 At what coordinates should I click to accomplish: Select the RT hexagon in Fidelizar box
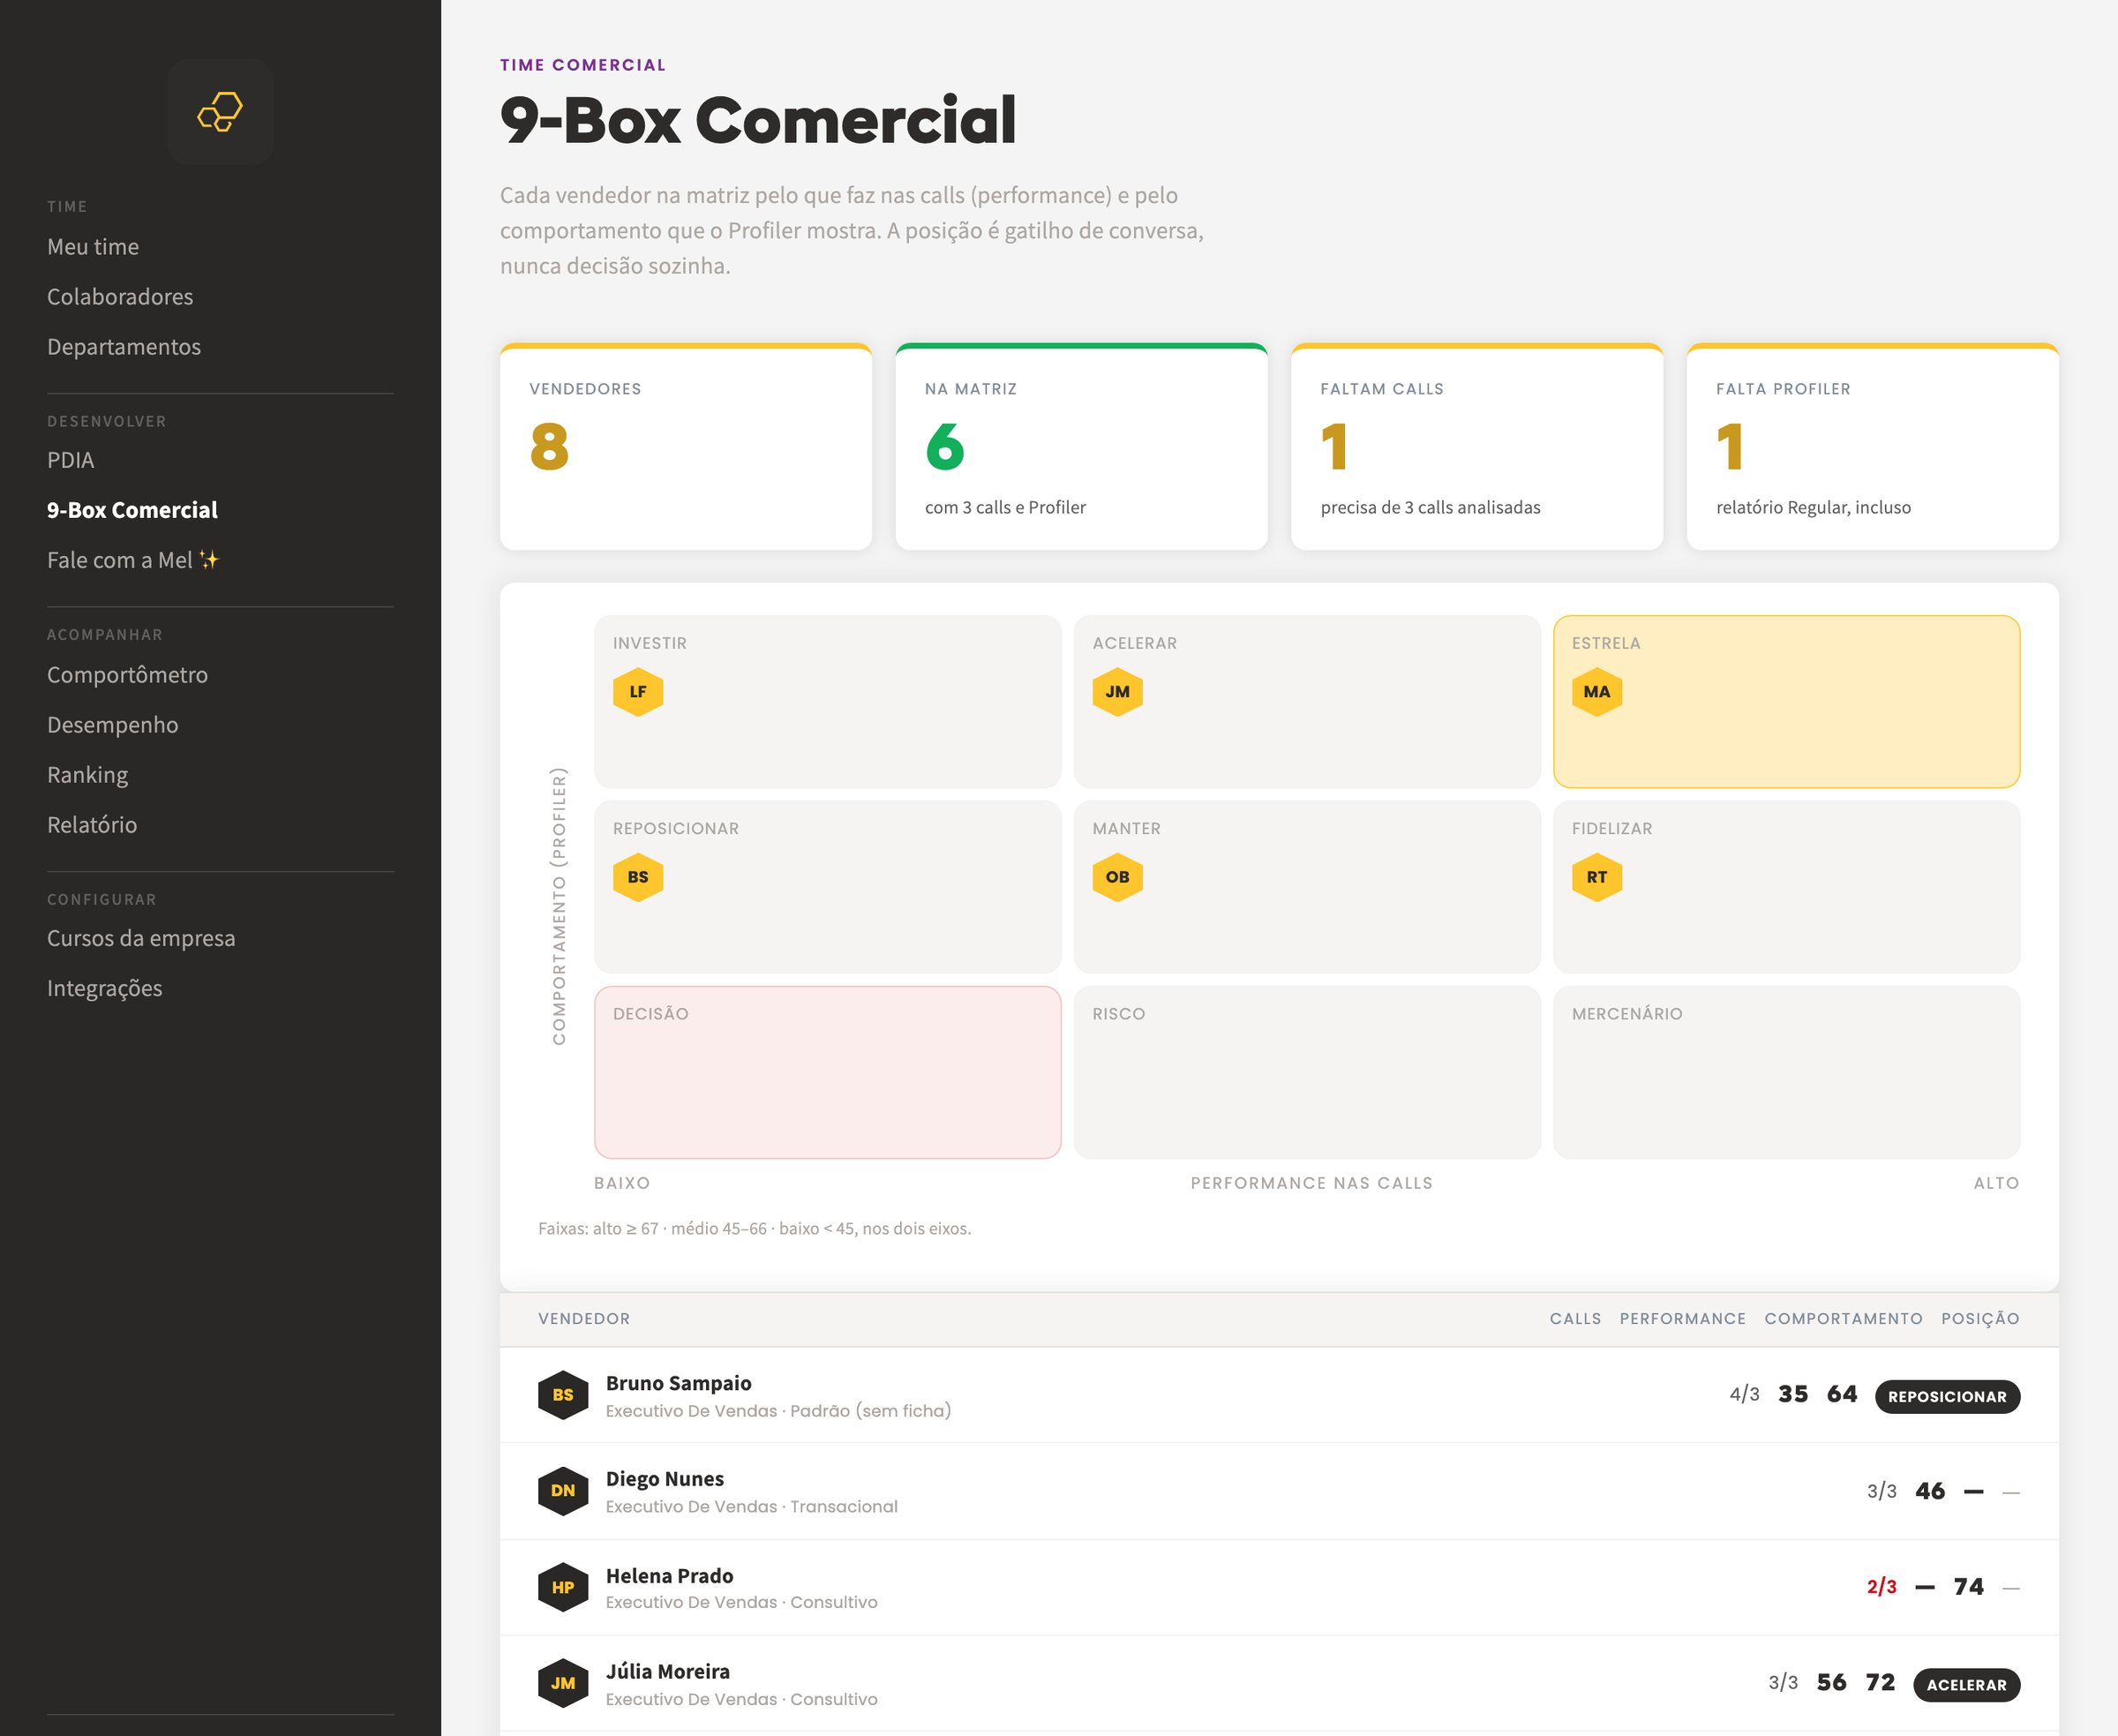coord(1597,877)
